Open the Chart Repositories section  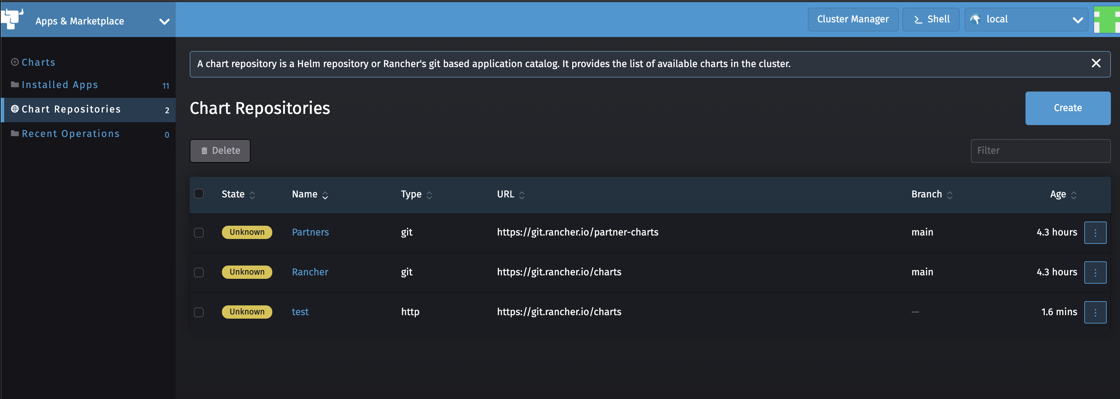71,109
